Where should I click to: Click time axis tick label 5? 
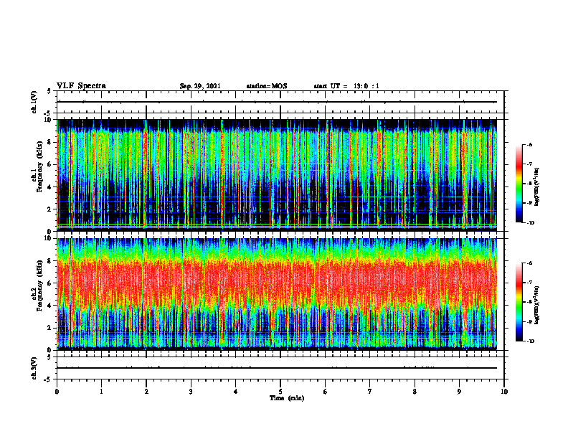pyautogui.click(x=280, y=392)
